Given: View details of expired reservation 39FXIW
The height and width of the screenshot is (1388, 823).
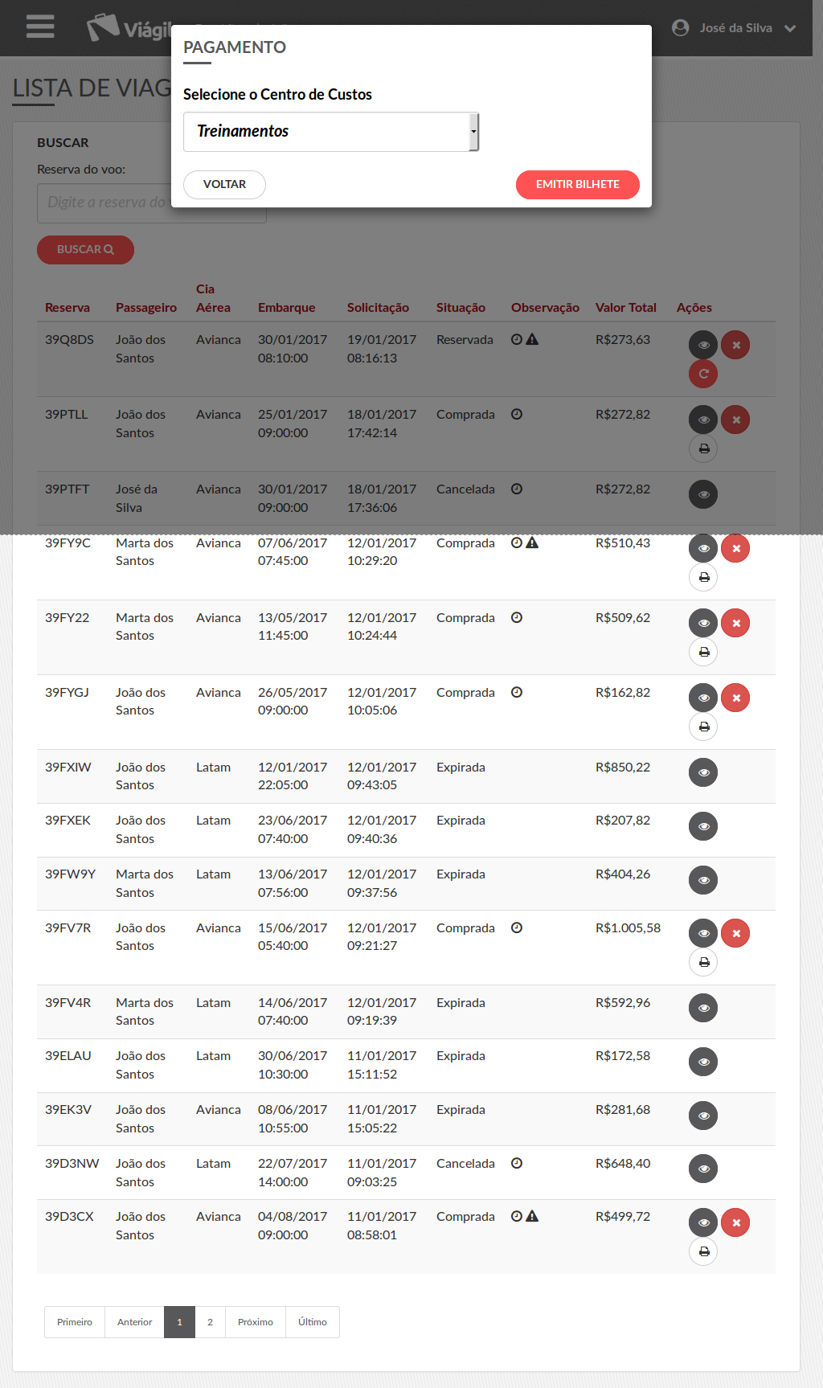Looking at the screenshot, I should pyautogui.click(x=703, y=772).
